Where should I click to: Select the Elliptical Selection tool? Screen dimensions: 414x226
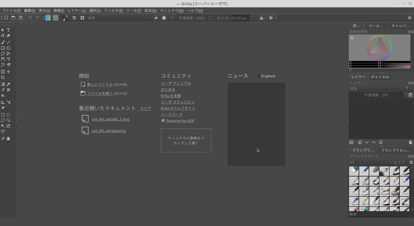coord(8,115)
